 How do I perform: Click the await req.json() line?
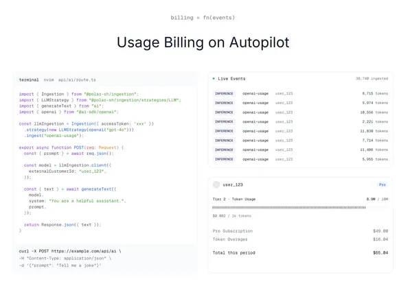[69, 154]
